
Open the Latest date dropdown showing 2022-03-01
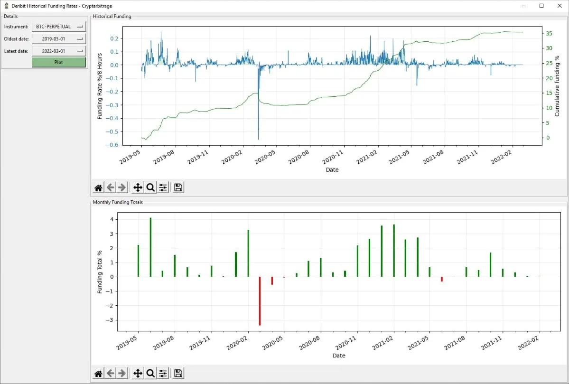(59, 51)
